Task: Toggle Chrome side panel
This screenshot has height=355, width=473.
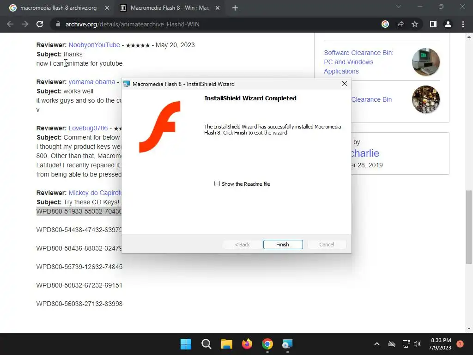Action: click(433, 24)
